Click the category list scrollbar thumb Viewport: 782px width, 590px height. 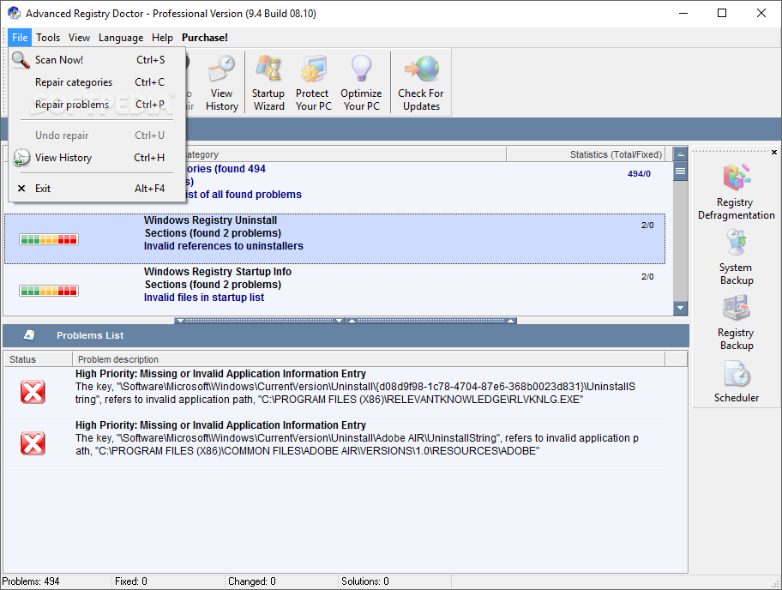click(x=680, y=172)
